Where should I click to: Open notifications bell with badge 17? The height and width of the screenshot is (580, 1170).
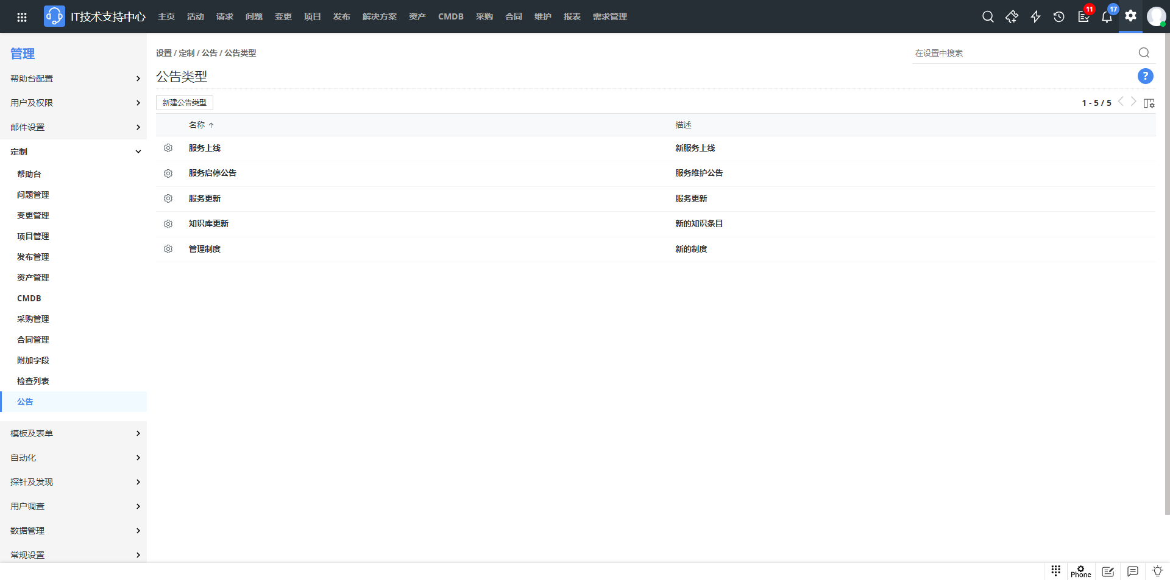coord(1107,16)
